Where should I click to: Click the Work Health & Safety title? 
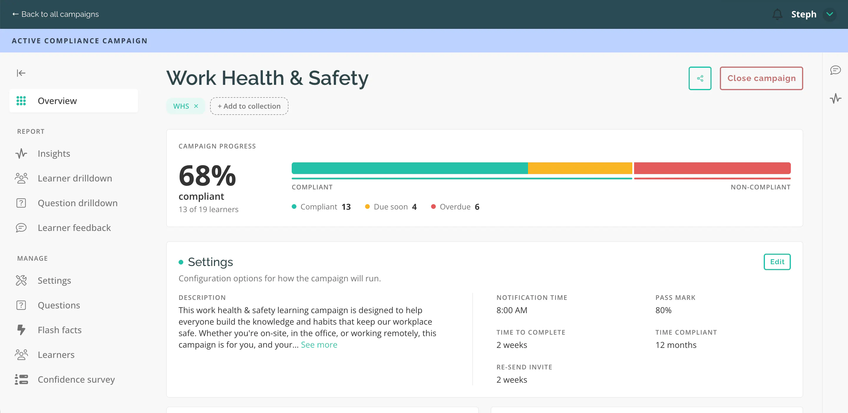tap(267, 78)
